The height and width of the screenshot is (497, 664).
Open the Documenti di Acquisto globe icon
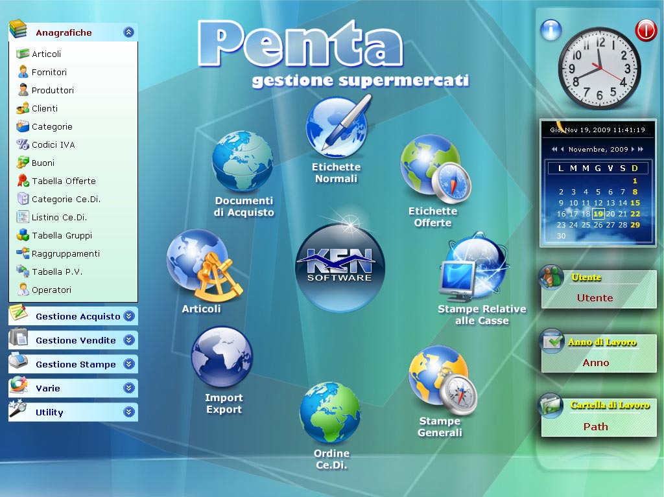pos(243,161)
